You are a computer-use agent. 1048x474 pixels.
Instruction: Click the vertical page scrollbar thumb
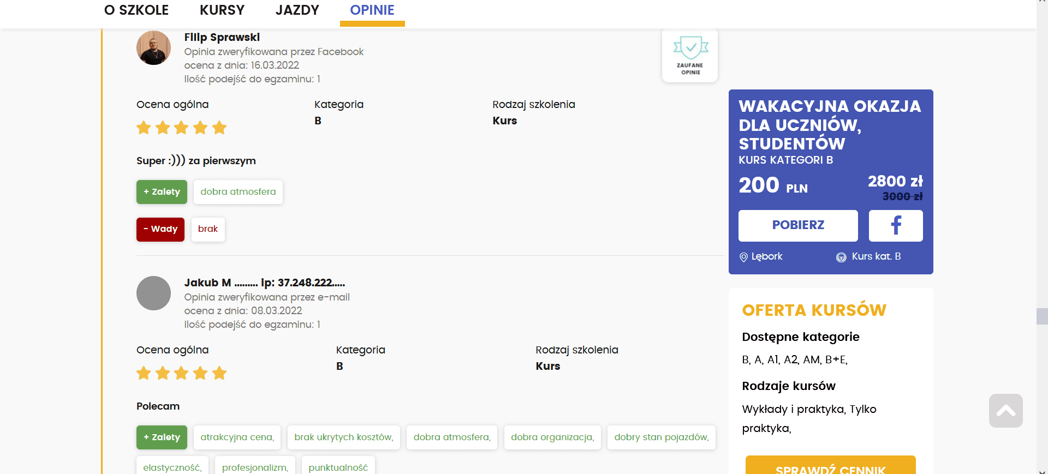click(x=1041, y=316)
